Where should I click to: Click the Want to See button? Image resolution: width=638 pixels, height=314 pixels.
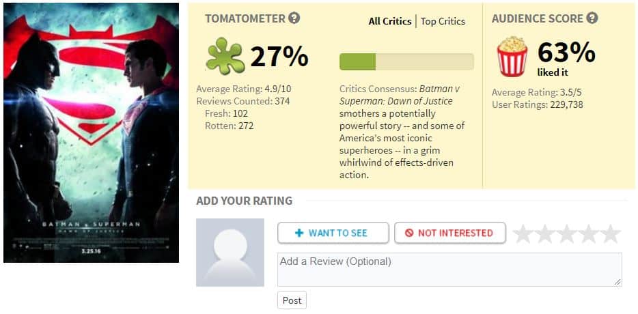pos(333,233)
